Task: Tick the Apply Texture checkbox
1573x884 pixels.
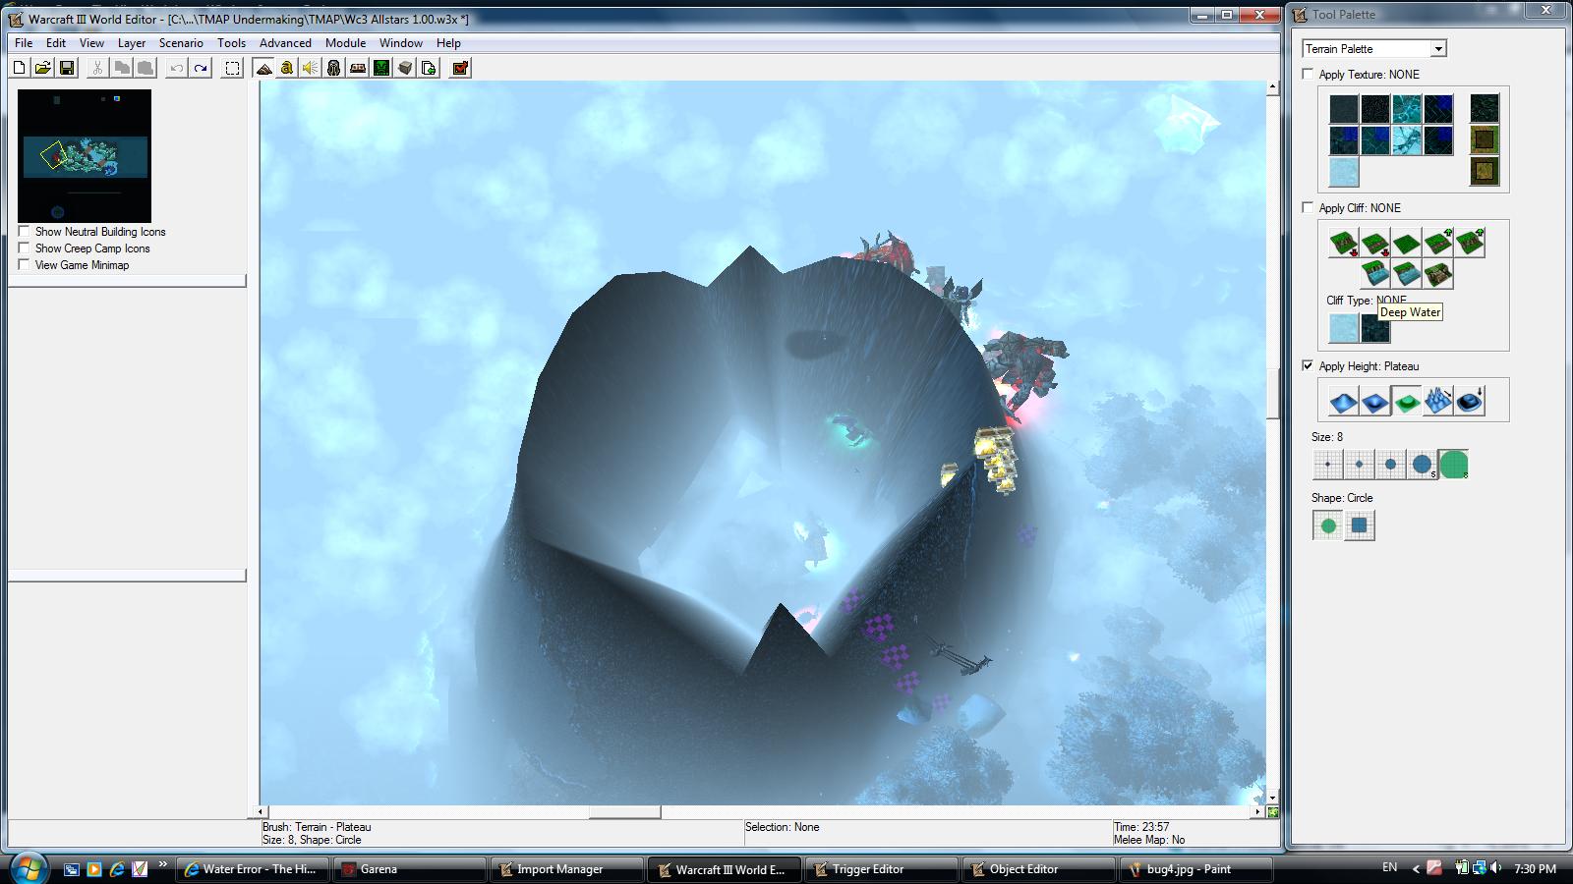Action: click(x=1308, y=74)
